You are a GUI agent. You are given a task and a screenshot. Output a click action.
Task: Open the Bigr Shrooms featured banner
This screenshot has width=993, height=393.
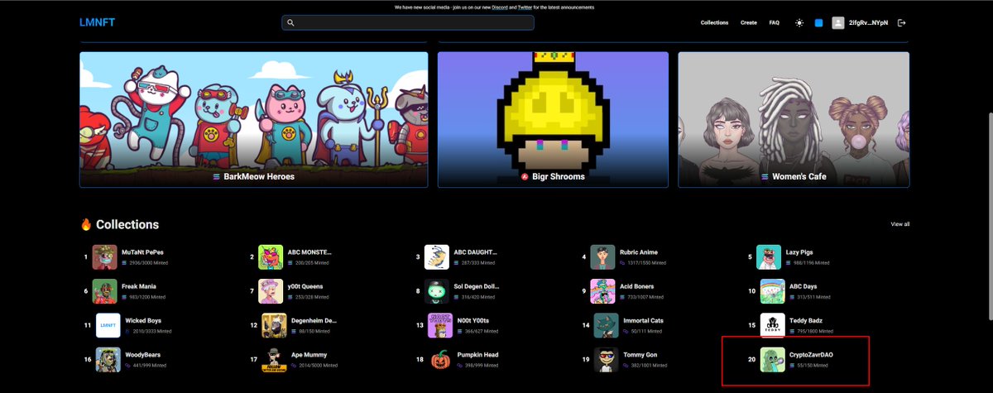coord(553,120)
